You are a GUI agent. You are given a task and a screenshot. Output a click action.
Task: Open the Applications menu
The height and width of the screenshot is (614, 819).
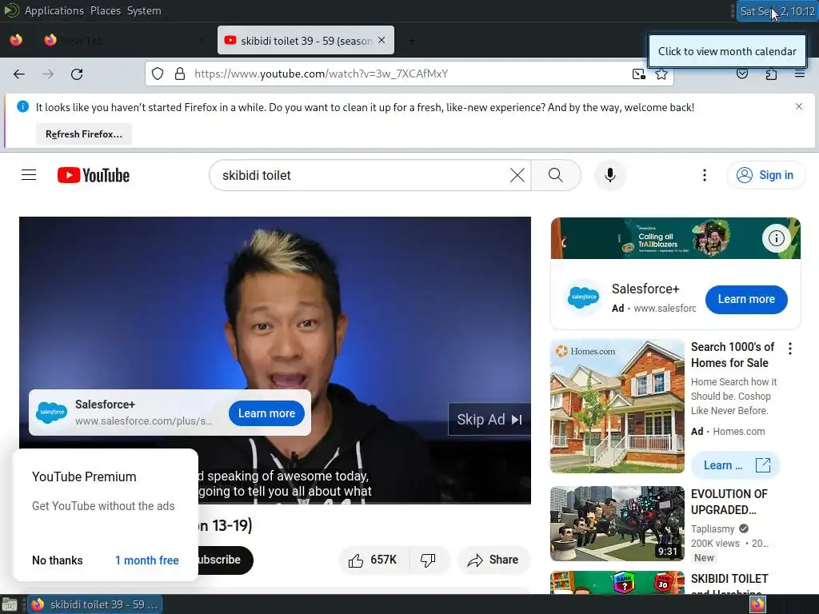pyautogui.click(x=54, y=10)
